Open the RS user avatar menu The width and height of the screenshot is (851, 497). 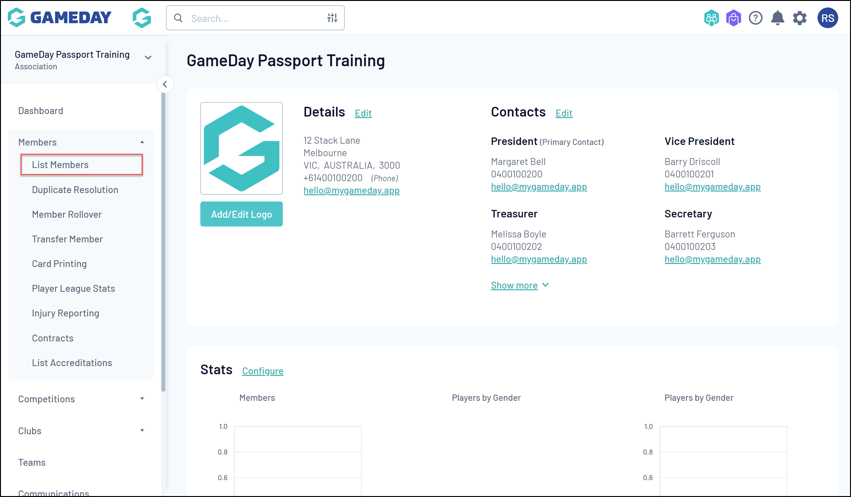tap(827, 18)
